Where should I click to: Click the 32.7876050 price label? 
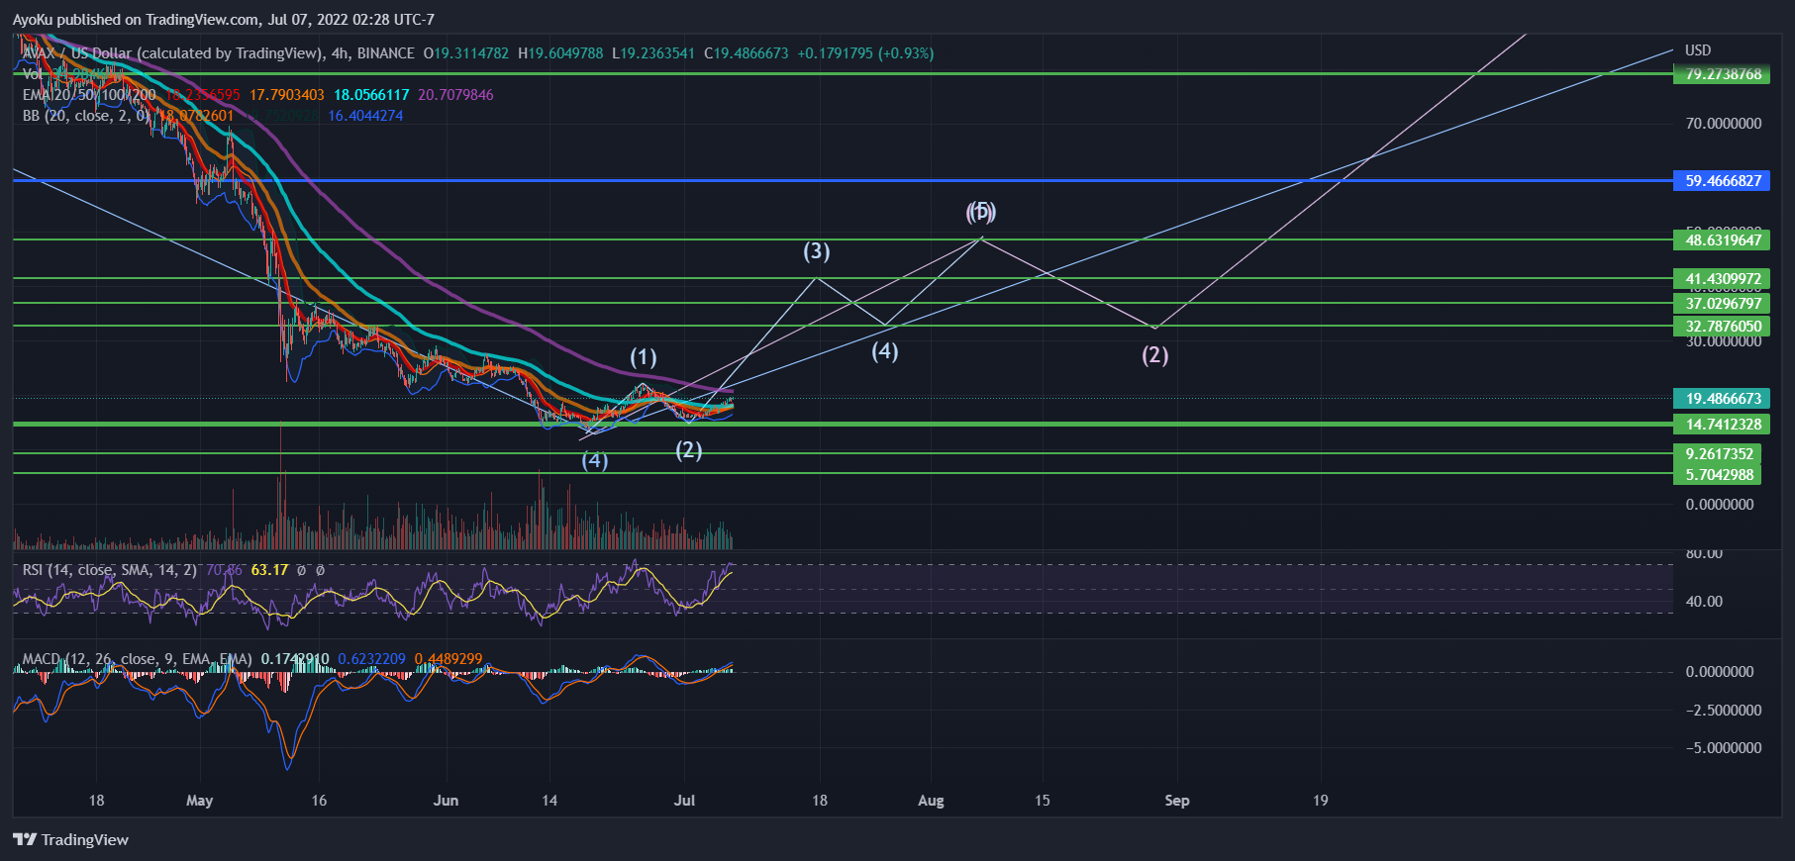click(x=1722, y=327)
